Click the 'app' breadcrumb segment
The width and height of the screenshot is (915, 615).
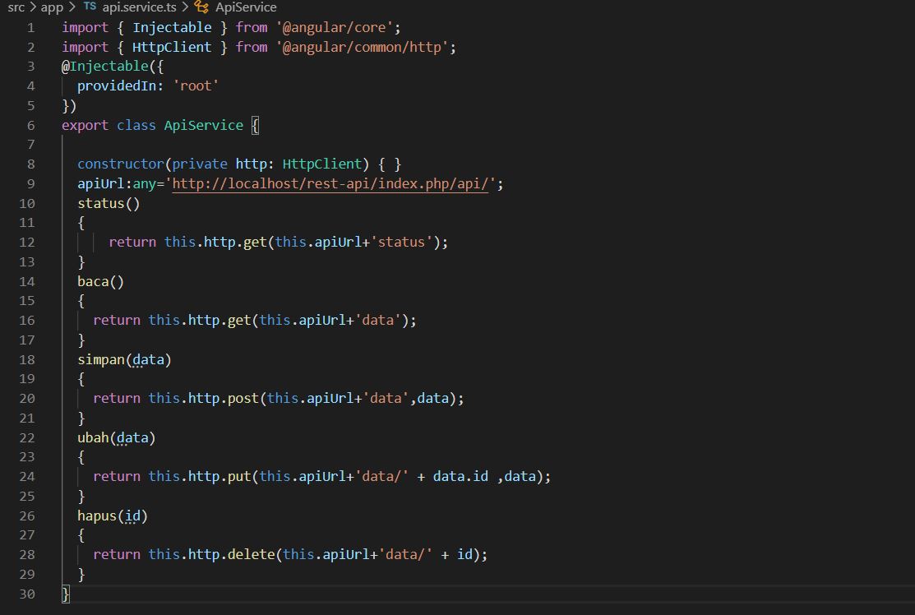click(x=52, y=7)
